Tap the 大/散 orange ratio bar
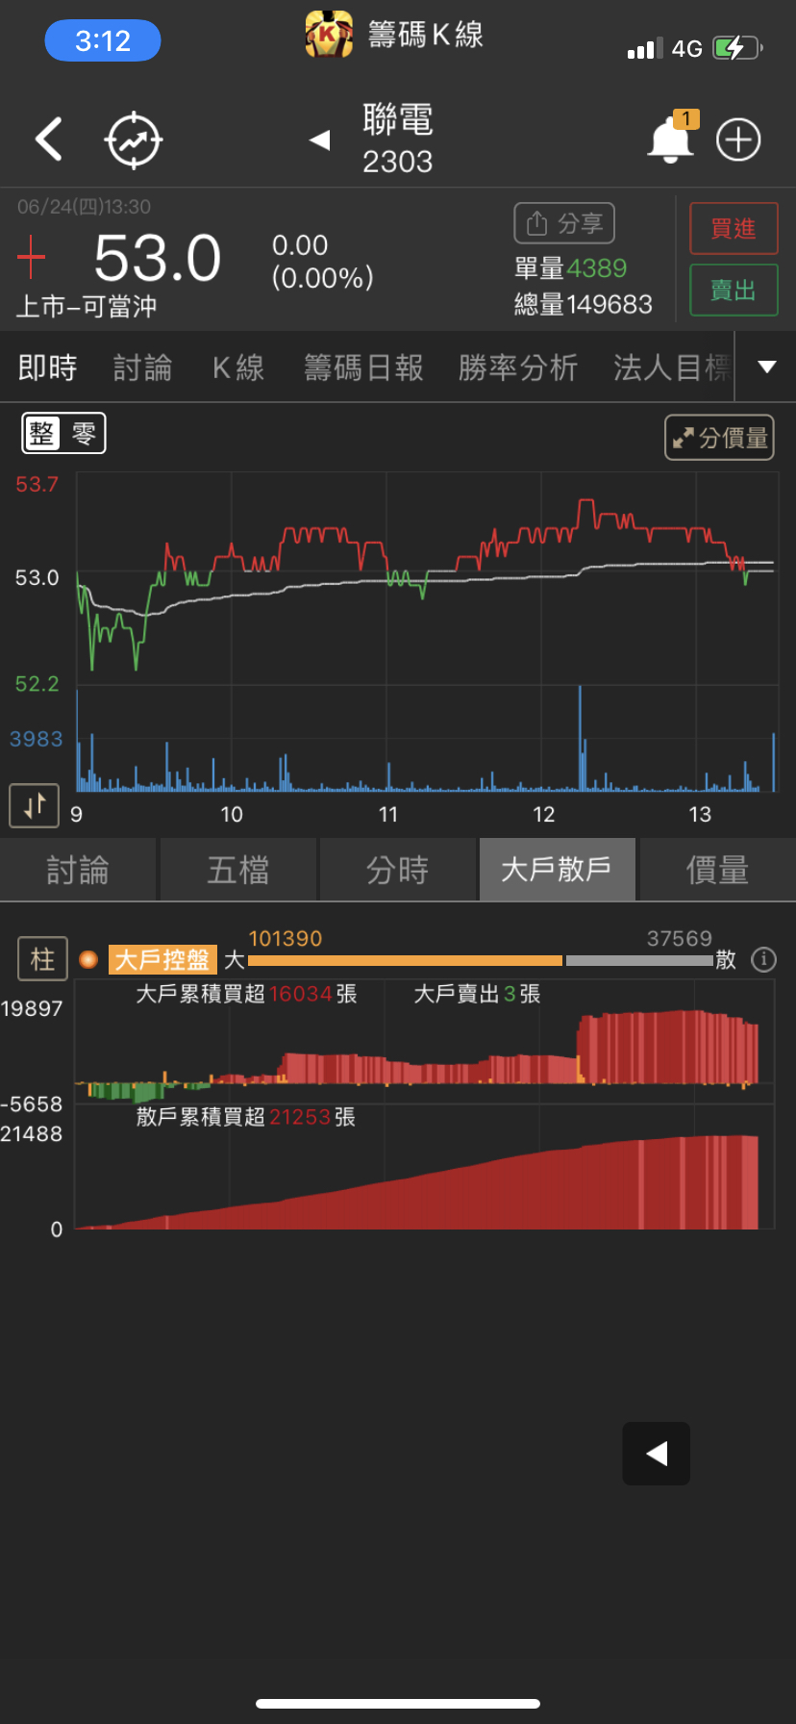Screen dimensions: 796x1724 point(405,960)
